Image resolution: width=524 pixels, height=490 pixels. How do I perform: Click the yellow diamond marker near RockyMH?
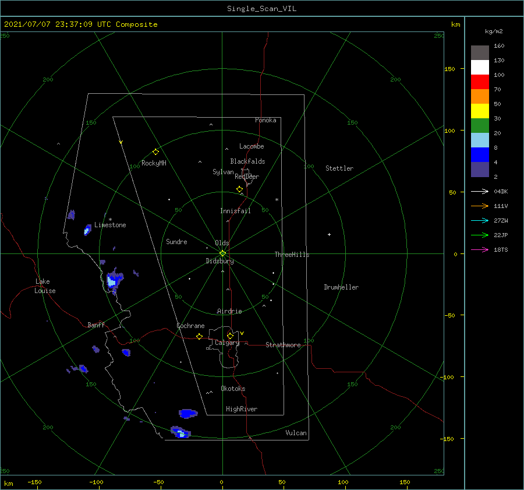pos(155,152)
